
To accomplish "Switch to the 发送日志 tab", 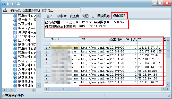I will pos(88,16).
